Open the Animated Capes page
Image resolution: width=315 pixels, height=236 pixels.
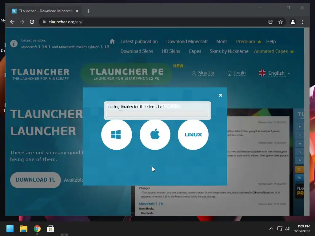coord(271,51)
